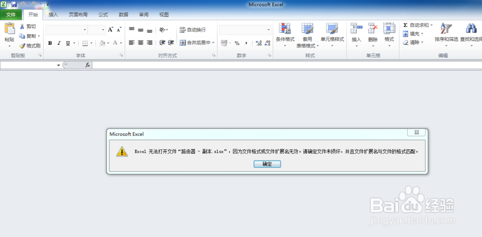Click the increase decimal places icon
The height and width of the screenshot is (237, 482).
pos(258,43)
